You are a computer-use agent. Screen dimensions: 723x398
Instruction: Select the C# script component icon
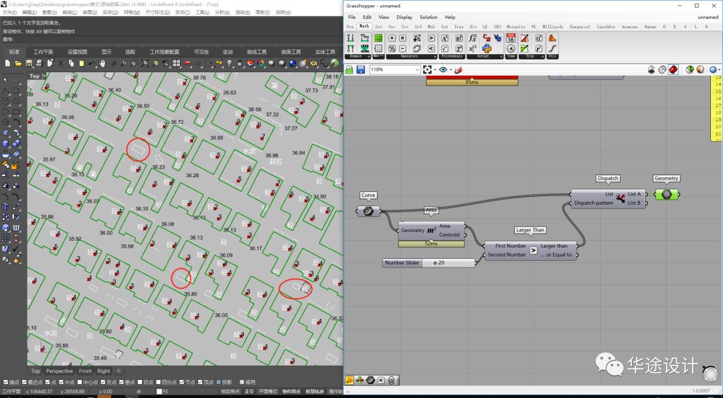[x=487, y=38]
